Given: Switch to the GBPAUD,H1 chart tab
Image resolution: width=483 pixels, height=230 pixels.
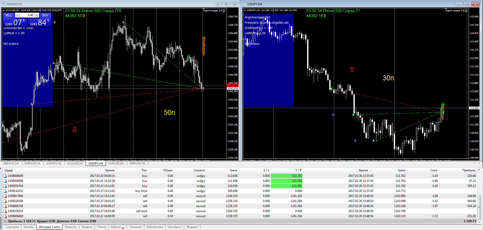Looking at the screenshot, I should click(11, 163).
